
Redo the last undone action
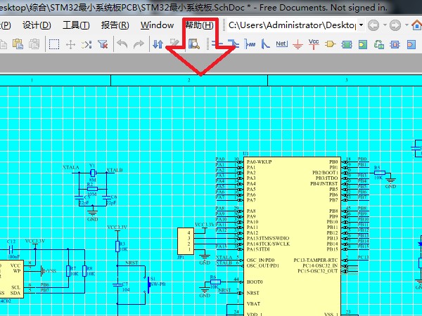pyautogui.click(x=139, y=44)
